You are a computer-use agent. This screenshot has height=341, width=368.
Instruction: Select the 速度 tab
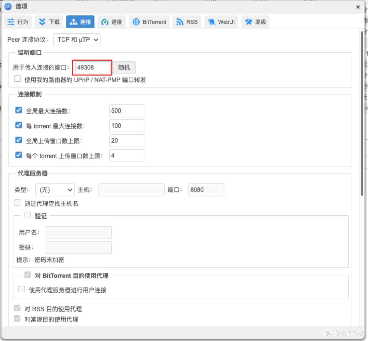[x=111, y=22]
